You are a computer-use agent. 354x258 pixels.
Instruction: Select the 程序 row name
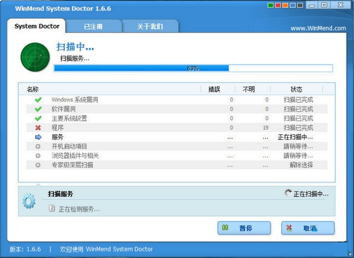58,128
